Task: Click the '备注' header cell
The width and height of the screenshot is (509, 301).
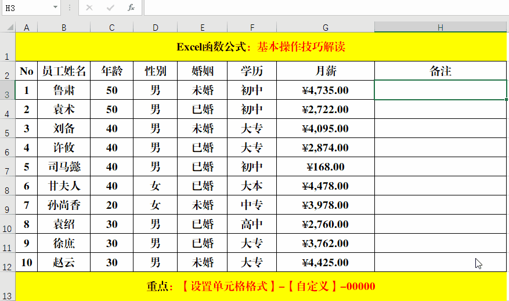Action: [x=441, y=71]
